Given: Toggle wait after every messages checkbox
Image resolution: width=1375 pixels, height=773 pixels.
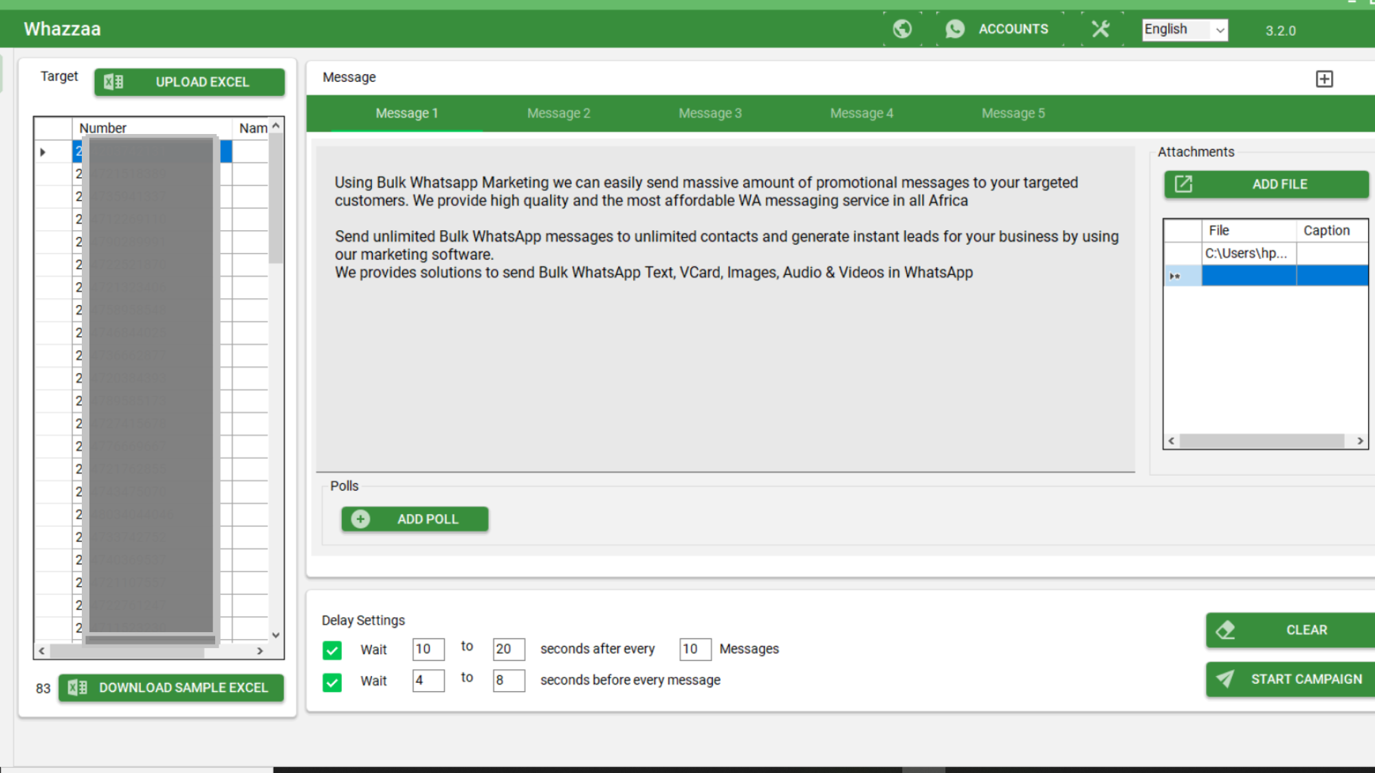Looking at the screenshot, I should click(x=332, y=650).
